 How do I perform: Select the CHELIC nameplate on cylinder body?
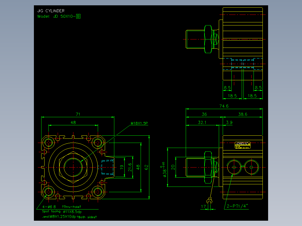click(x=243, y=145)
